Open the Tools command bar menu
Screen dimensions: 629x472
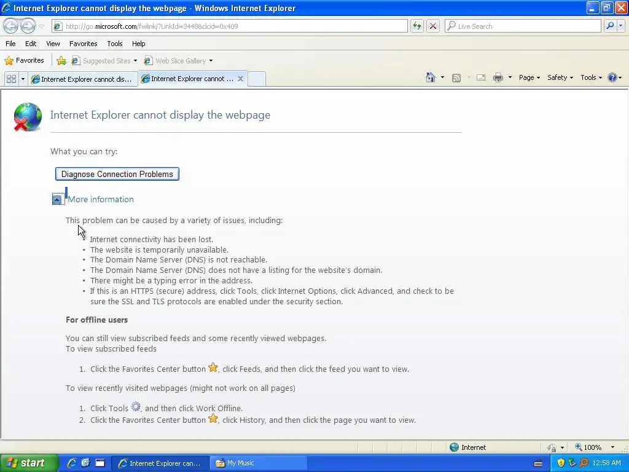coord(592,77)
